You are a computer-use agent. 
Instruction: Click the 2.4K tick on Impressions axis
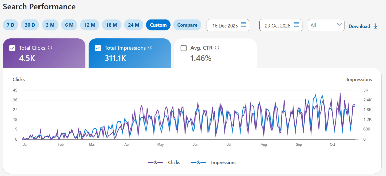367,100
